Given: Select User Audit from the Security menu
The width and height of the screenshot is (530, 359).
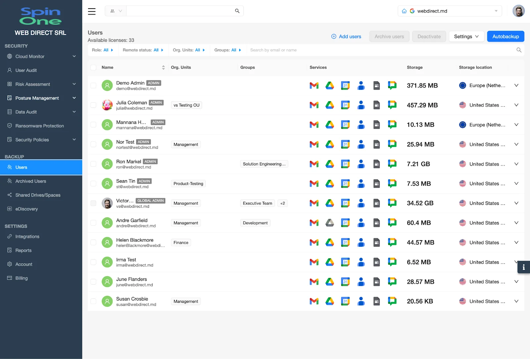Looking at the screenshot, I should coord(25,70).
